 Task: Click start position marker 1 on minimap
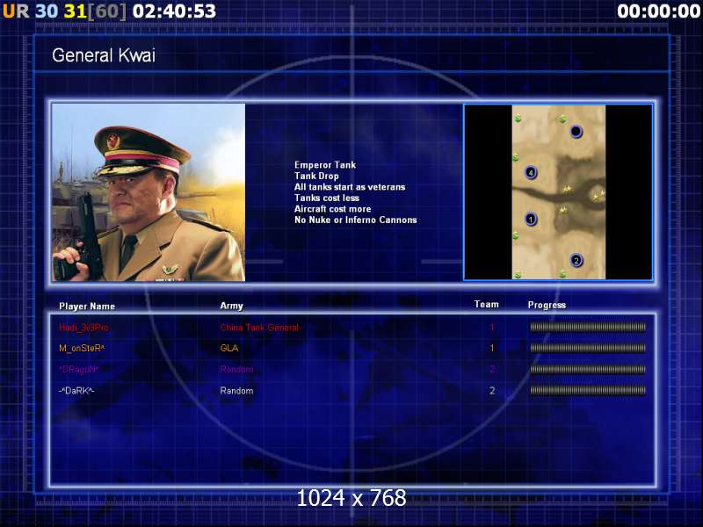click(x=531, y=219)
